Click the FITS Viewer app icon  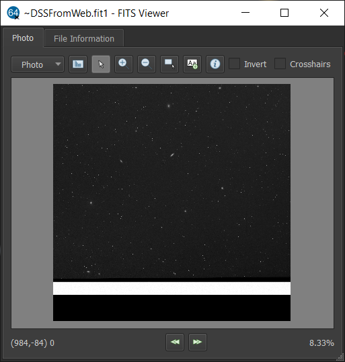click(13, 13)
